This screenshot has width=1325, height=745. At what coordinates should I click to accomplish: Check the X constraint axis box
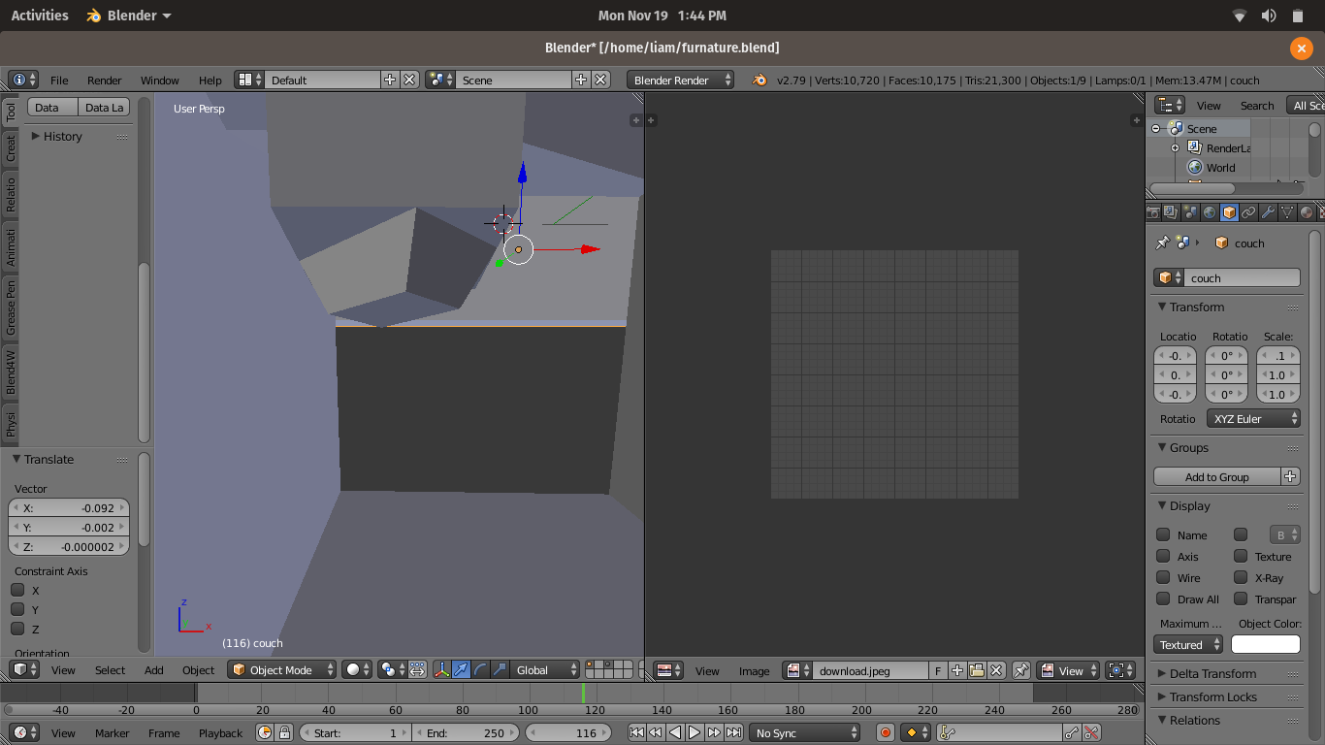click(x=17, y=590)
